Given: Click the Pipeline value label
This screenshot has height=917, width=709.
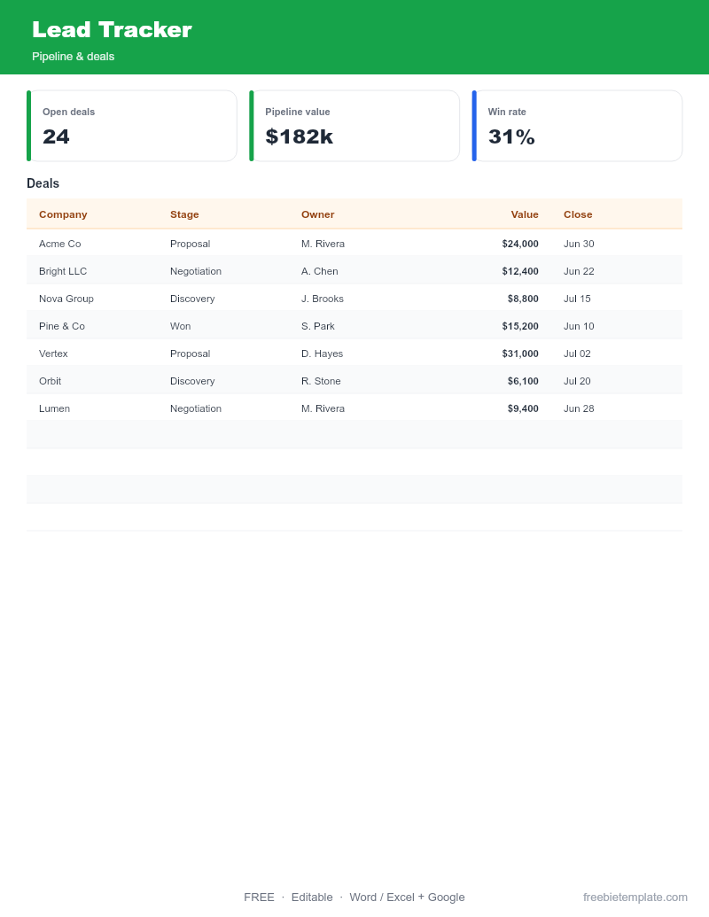Looking at the screenshot, I should pyautogui.click(x=297, y=112).
